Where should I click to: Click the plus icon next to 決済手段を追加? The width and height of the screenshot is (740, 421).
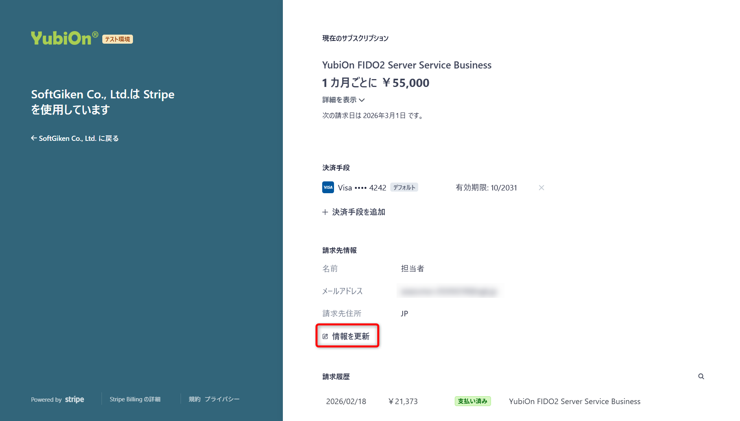point(325,212)
